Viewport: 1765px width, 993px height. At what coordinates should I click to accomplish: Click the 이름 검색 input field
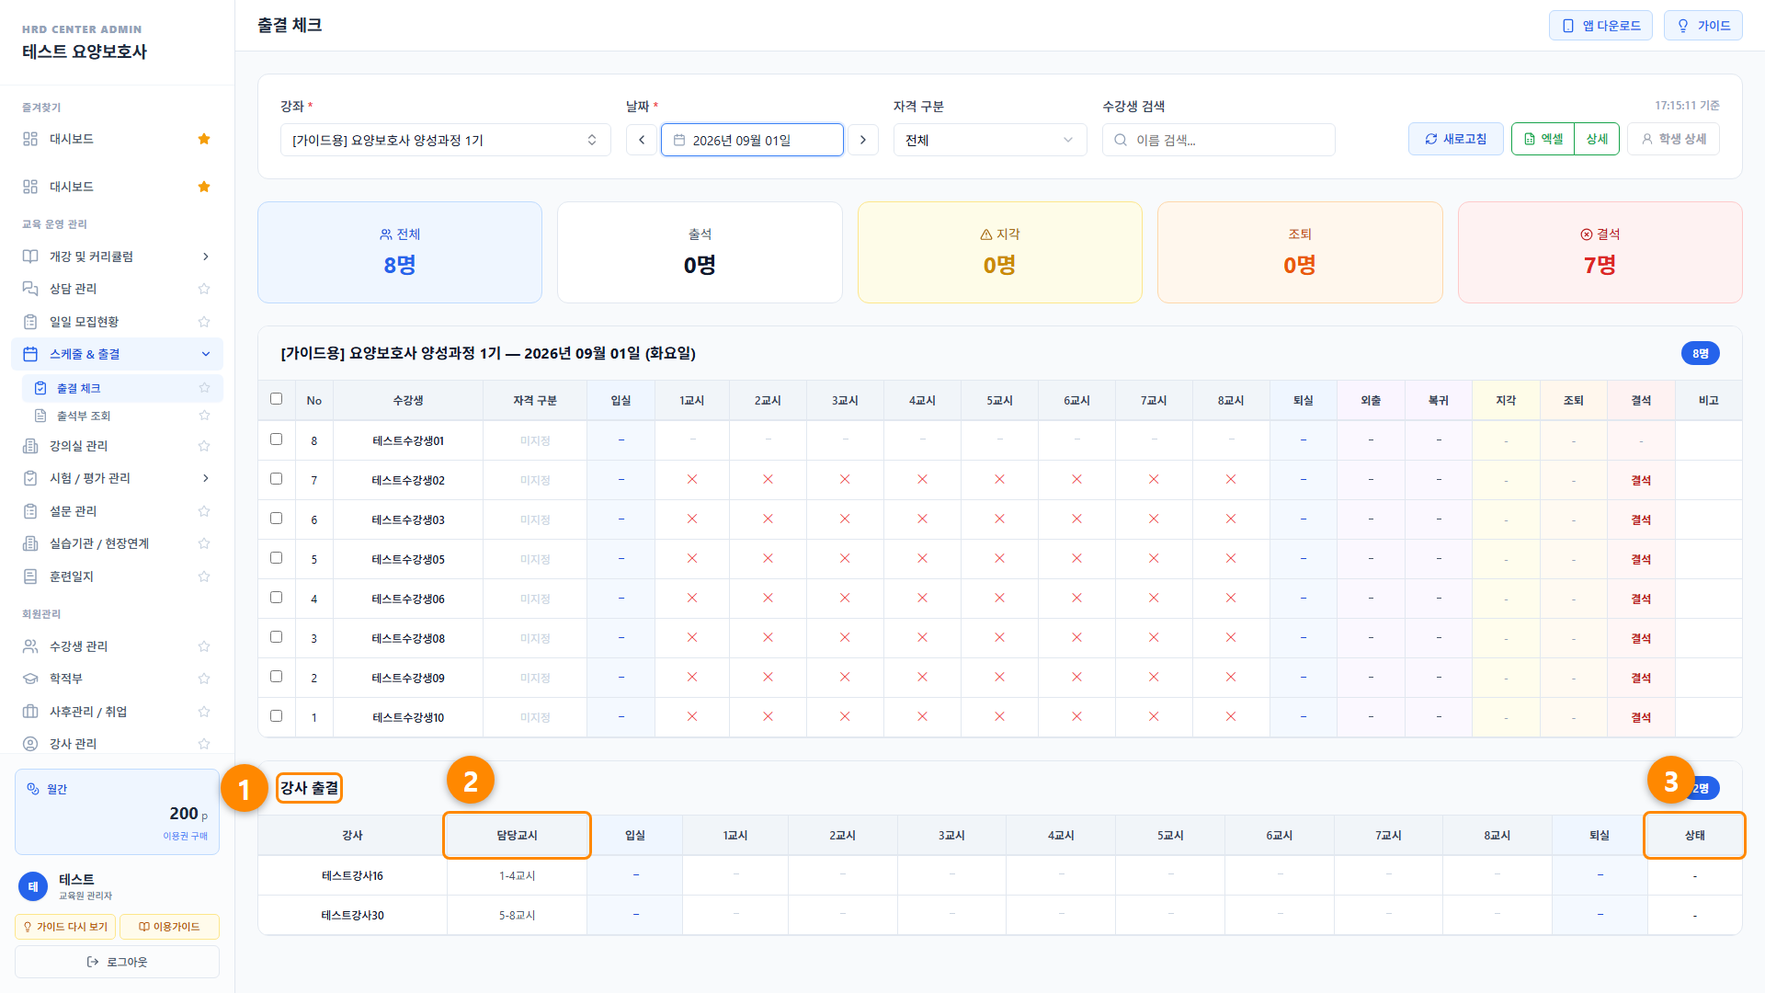pos(1218,140)
